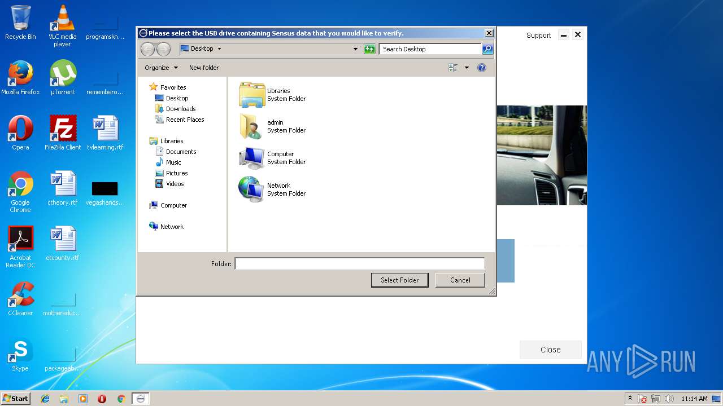Image resolution: width=723 pixels, height=406 pixels.
Task: Launch Skype desktop shortcut
Action: click(20, 354)
